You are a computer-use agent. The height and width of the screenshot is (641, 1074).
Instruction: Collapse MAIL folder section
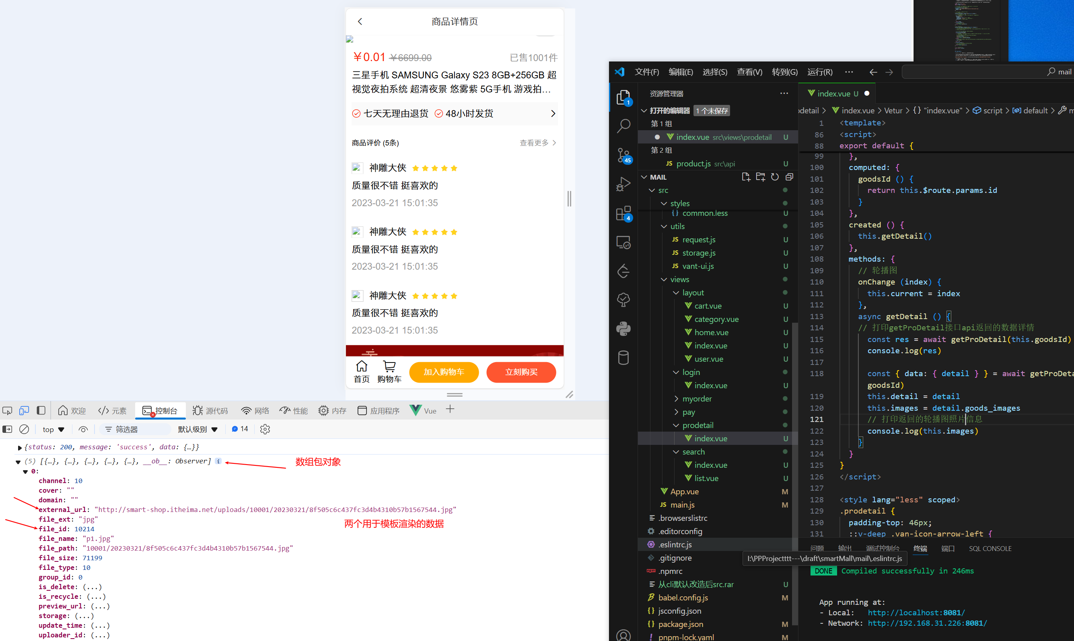pyautogui.click(x=644, y=177)
